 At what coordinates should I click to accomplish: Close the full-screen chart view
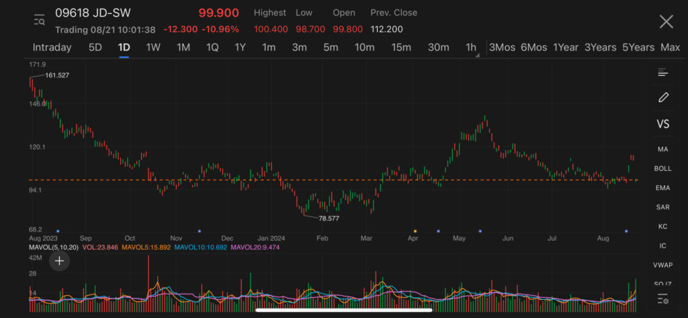click(666, 21)
